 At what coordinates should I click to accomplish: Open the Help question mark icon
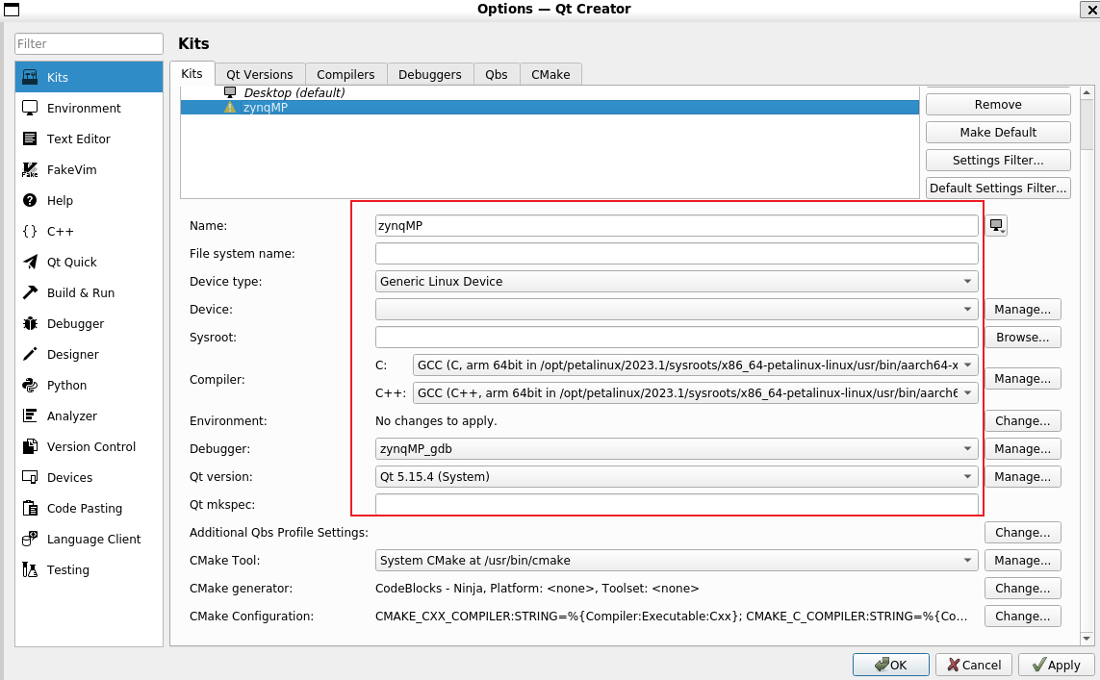[x=30, y=200]
